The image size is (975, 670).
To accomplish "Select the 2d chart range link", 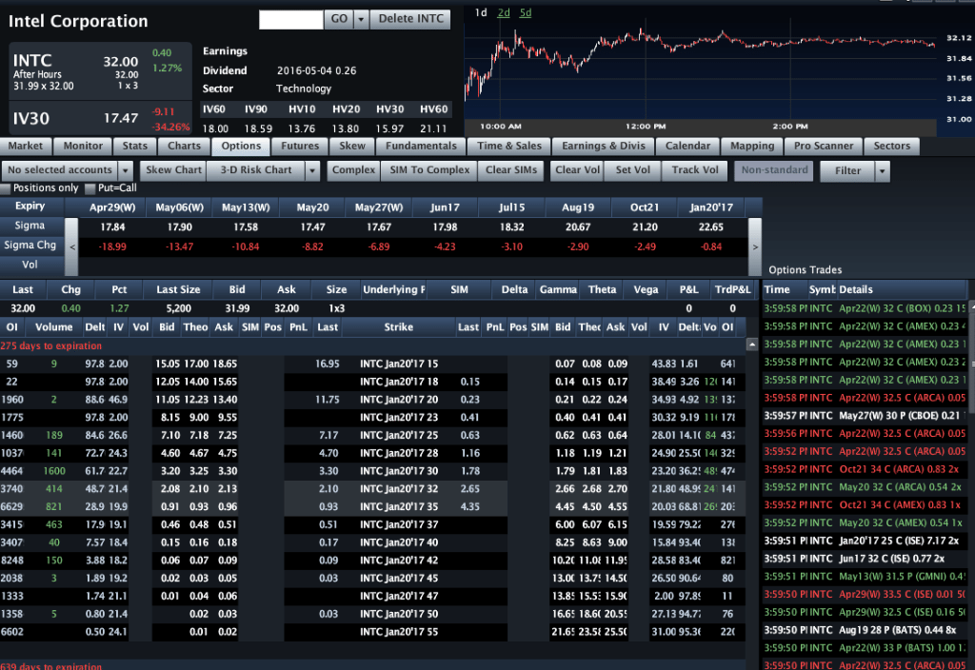I will (x=504, y=12).
